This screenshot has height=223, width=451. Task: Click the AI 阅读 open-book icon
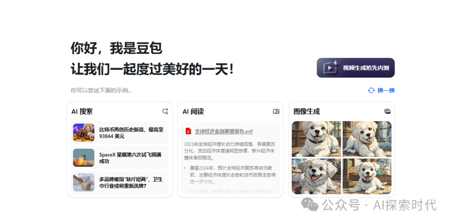point(276,111)
